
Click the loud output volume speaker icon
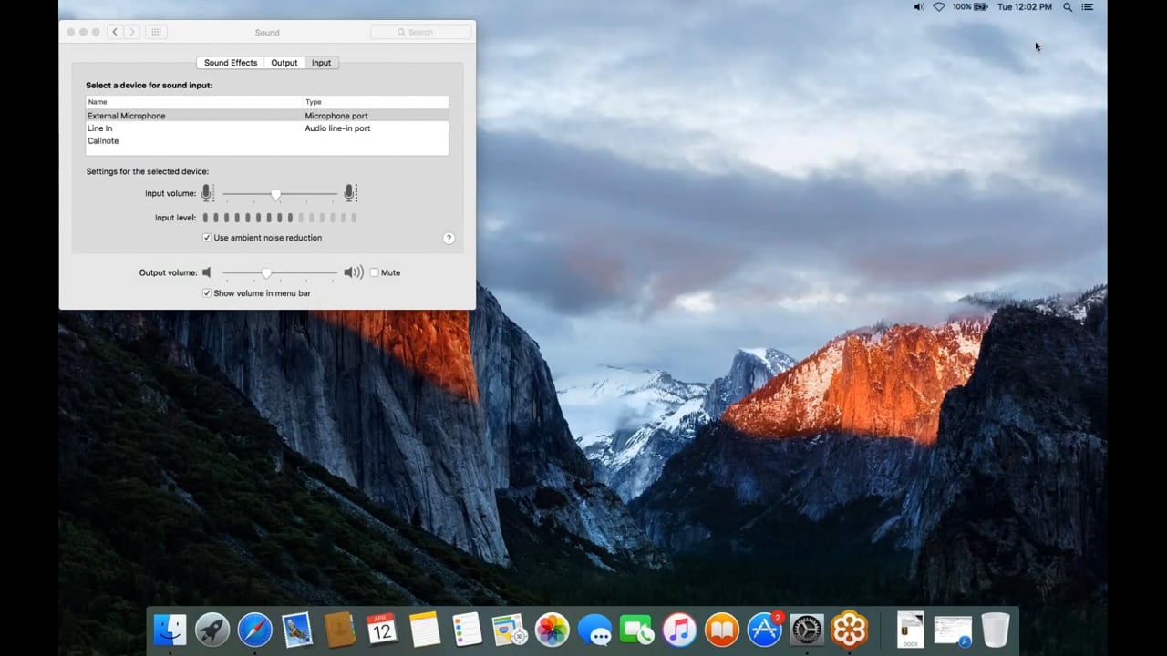coord(354,272)
